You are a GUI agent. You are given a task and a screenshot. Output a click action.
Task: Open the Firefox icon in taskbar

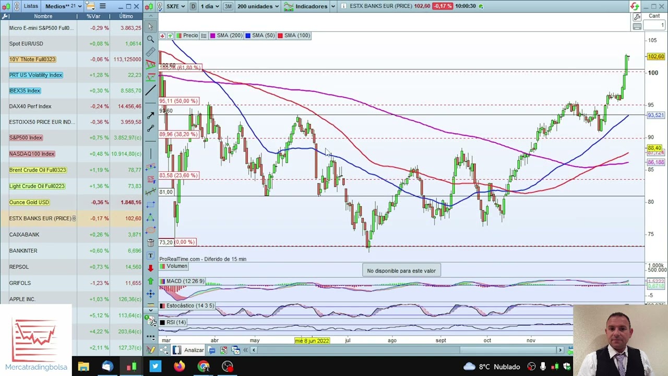coord(179,367)
